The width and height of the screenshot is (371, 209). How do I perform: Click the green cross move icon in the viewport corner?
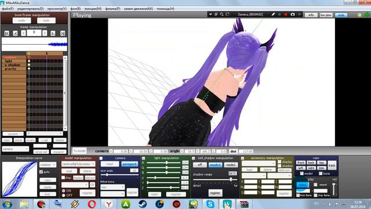click(367, 15)
